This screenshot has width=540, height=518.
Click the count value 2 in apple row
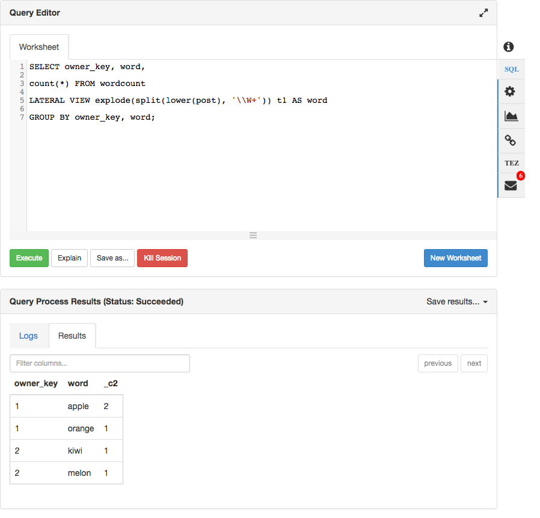tap(106, 406)
